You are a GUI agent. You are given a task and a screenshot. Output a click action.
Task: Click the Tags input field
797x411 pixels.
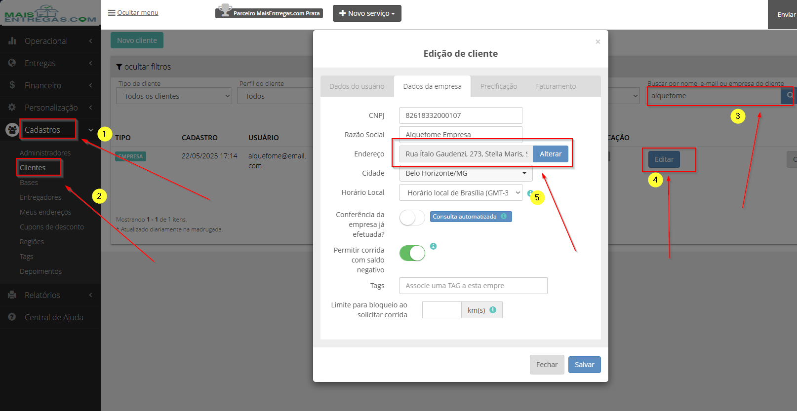[473, 286]
